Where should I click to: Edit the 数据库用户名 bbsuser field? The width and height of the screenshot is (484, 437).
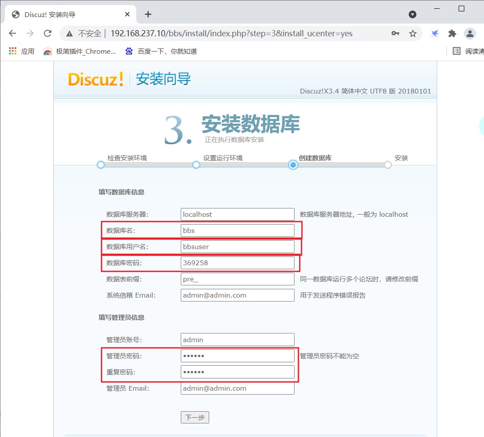click(237, 246)
